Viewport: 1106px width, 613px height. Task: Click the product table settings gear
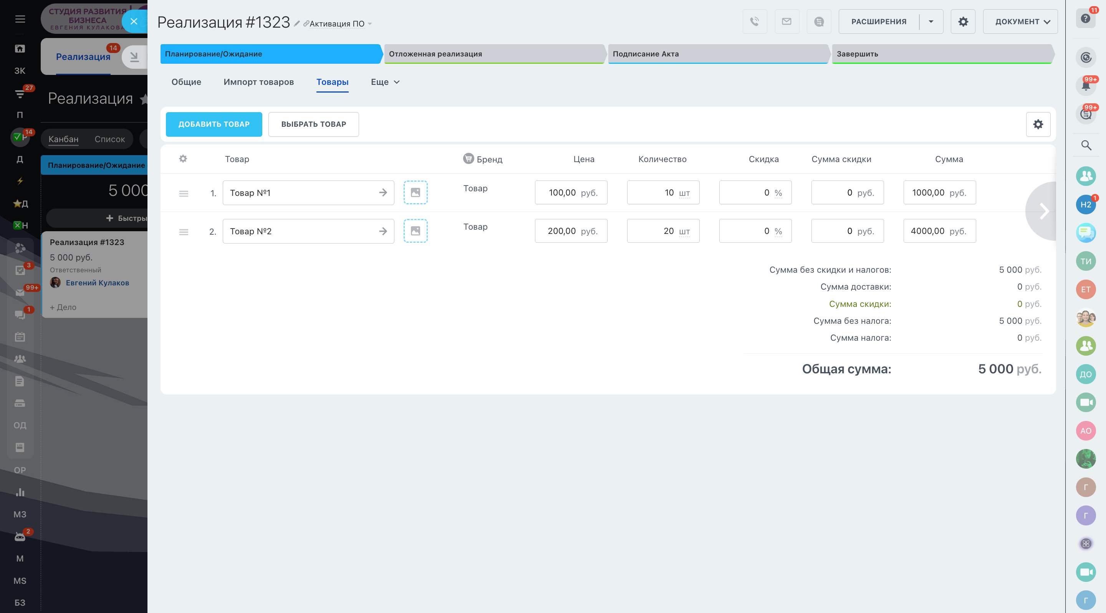click(x=1038, y=124)
